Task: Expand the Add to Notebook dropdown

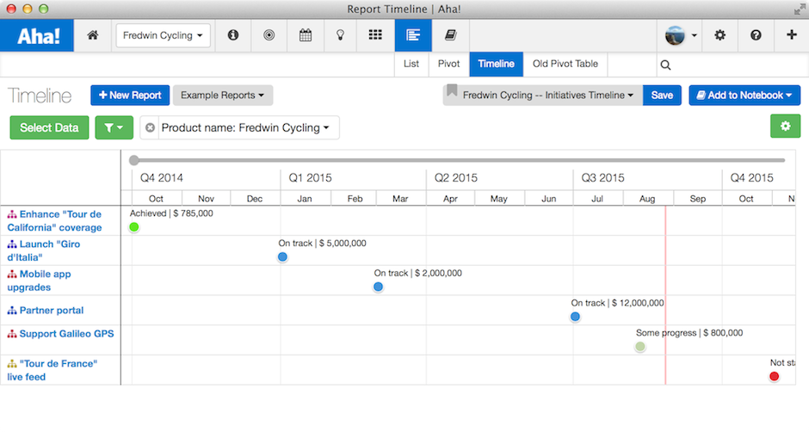Action: tap(744, 95)
